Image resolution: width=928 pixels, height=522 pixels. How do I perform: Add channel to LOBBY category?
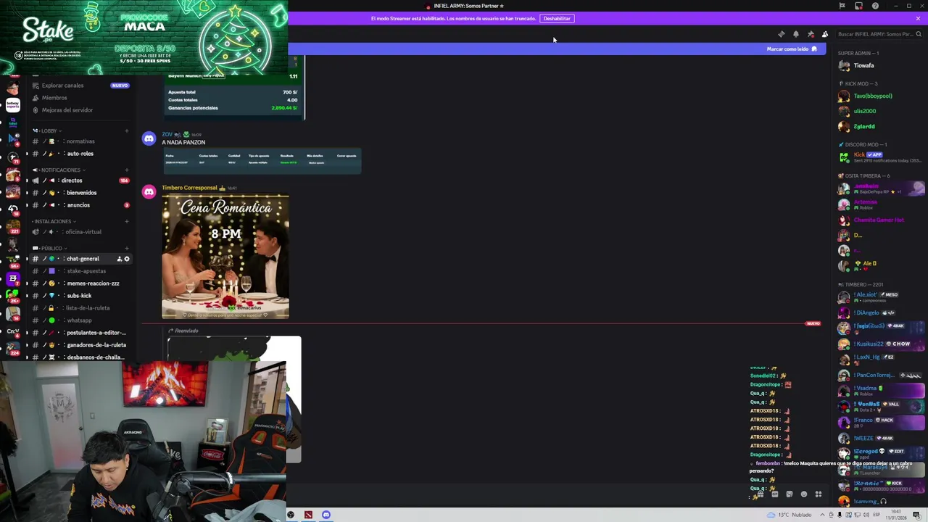coord(126,130)
